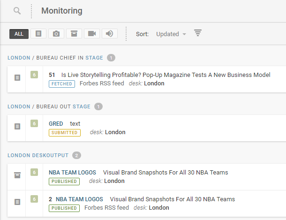Screen dimensions: 286x220
Task: Filter by text items icon
Action: tap(38, 34)
